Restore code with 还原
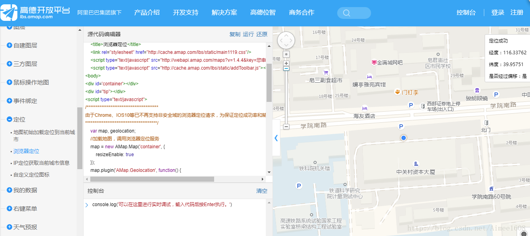530x236 pixels. (262, 34)
